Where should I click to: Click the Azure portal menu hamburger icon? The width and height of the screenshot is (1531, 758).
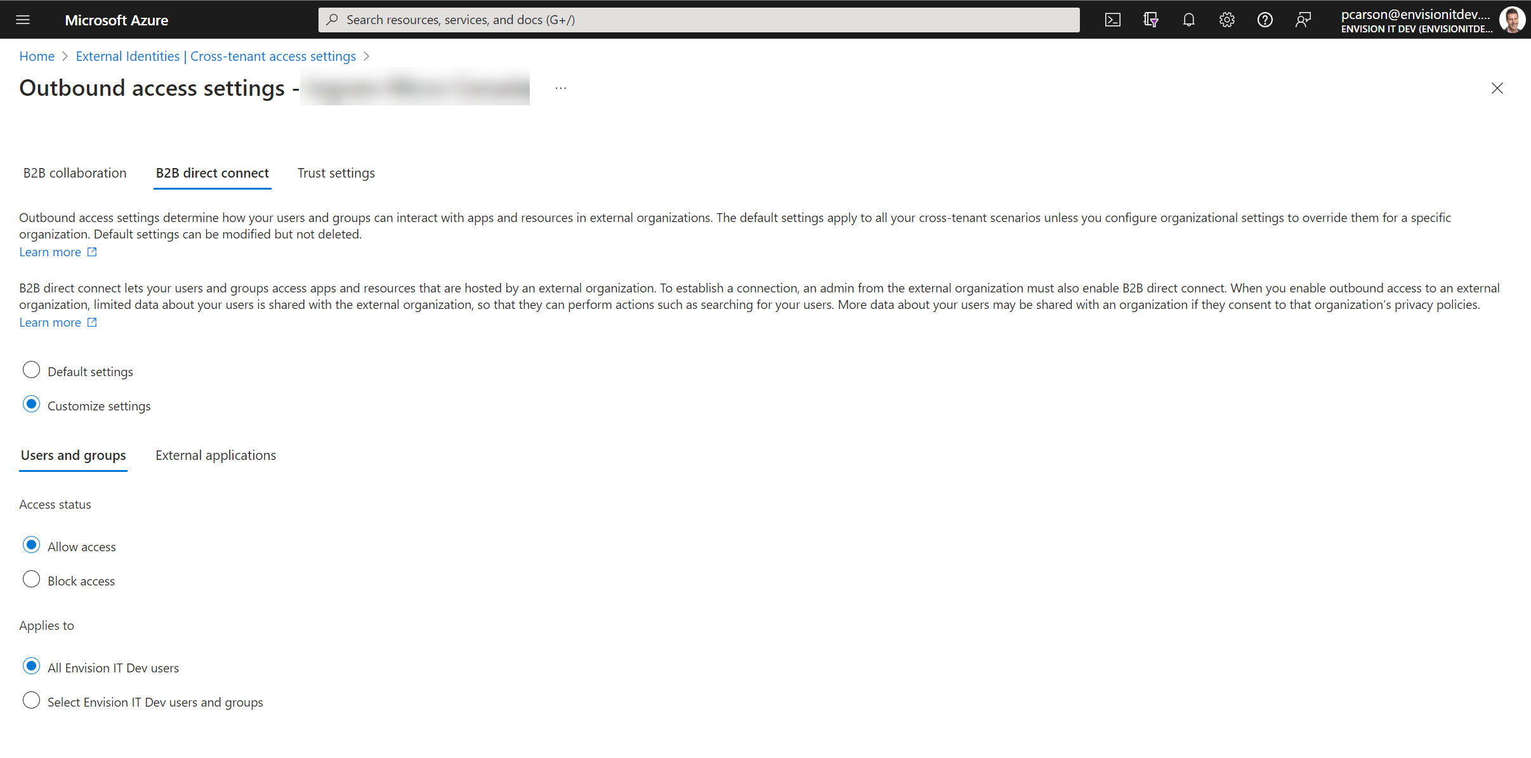click(23, 20)
